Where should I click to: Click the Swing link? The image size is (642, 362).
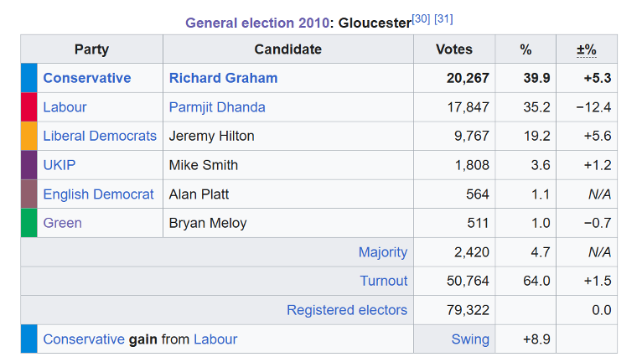[469, 339]
